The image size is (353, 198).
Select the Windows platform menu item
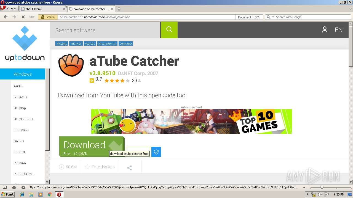coord(23,74)
